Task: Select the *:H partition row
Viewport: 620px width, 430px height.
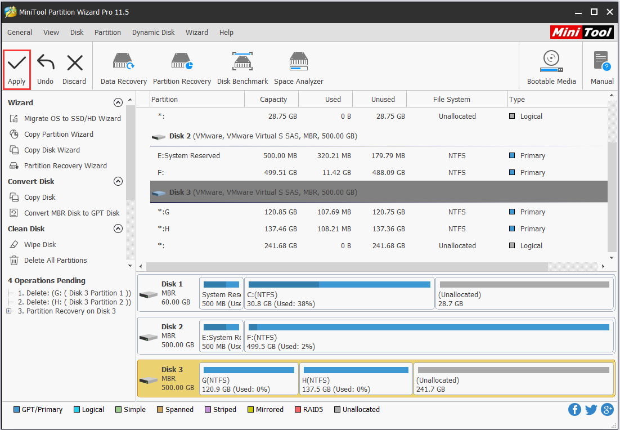Action: click(379, 229)
